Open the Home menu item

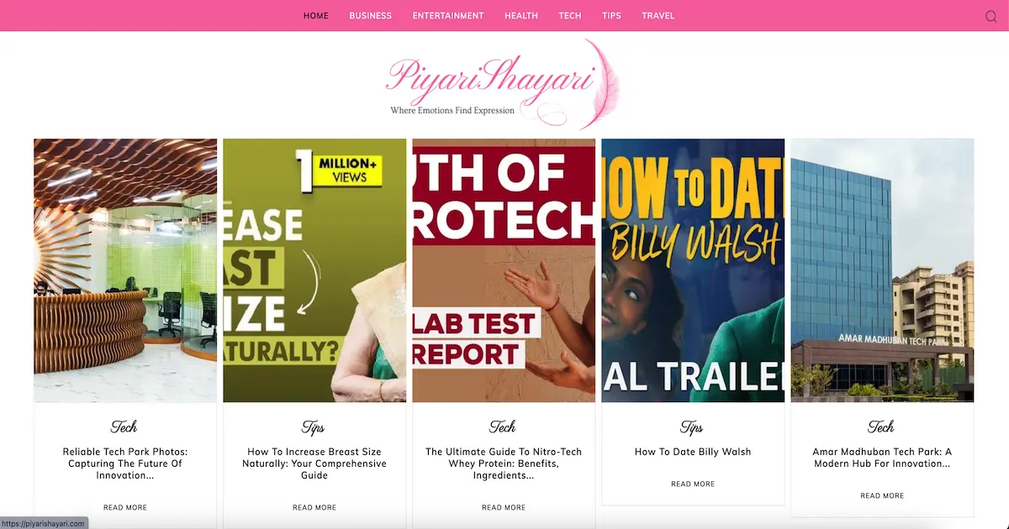tap(316, 16)
